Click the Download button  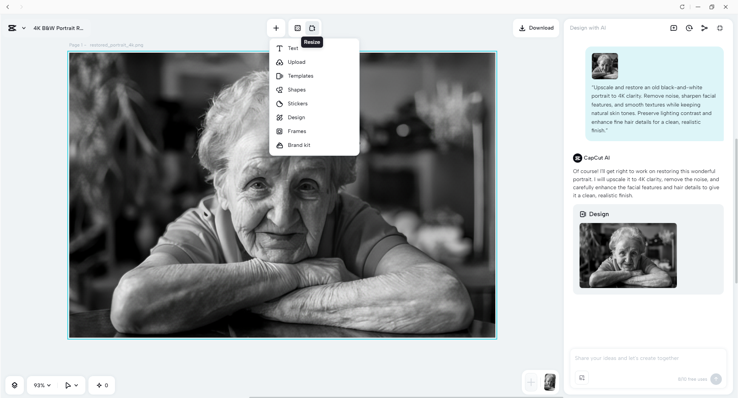536,28
